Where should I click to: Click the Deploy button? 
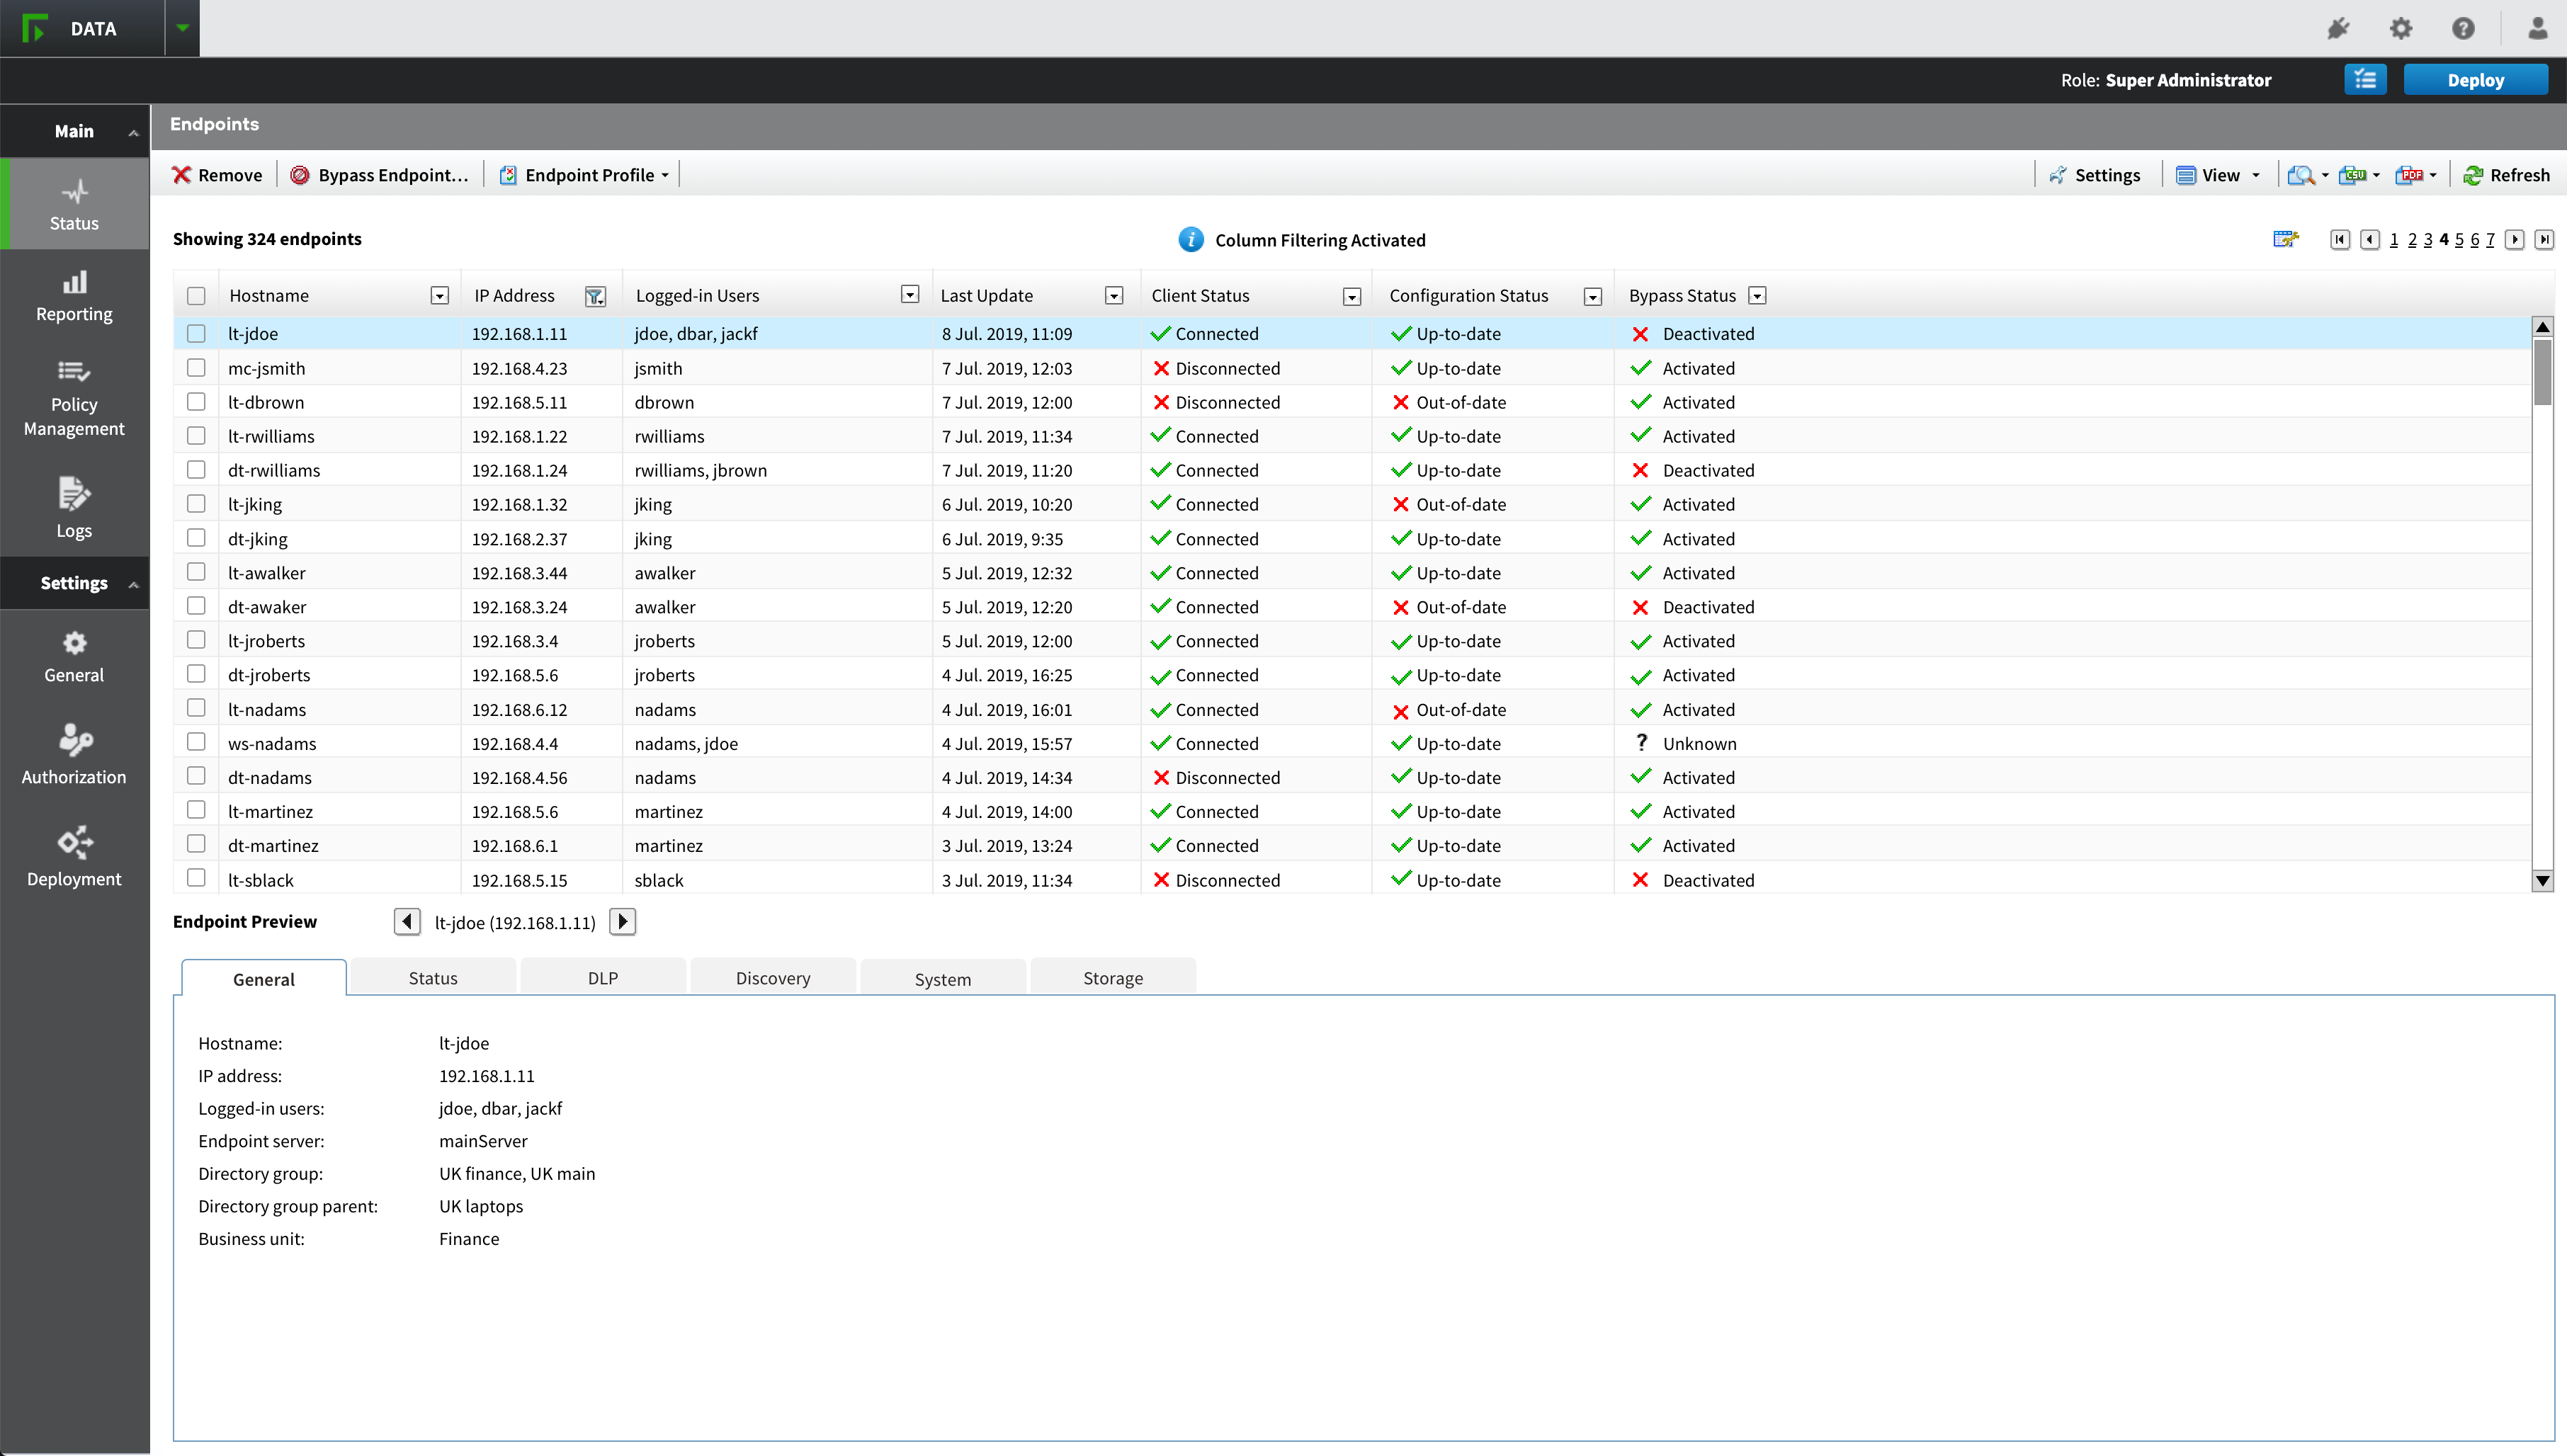click(2477, 79)
